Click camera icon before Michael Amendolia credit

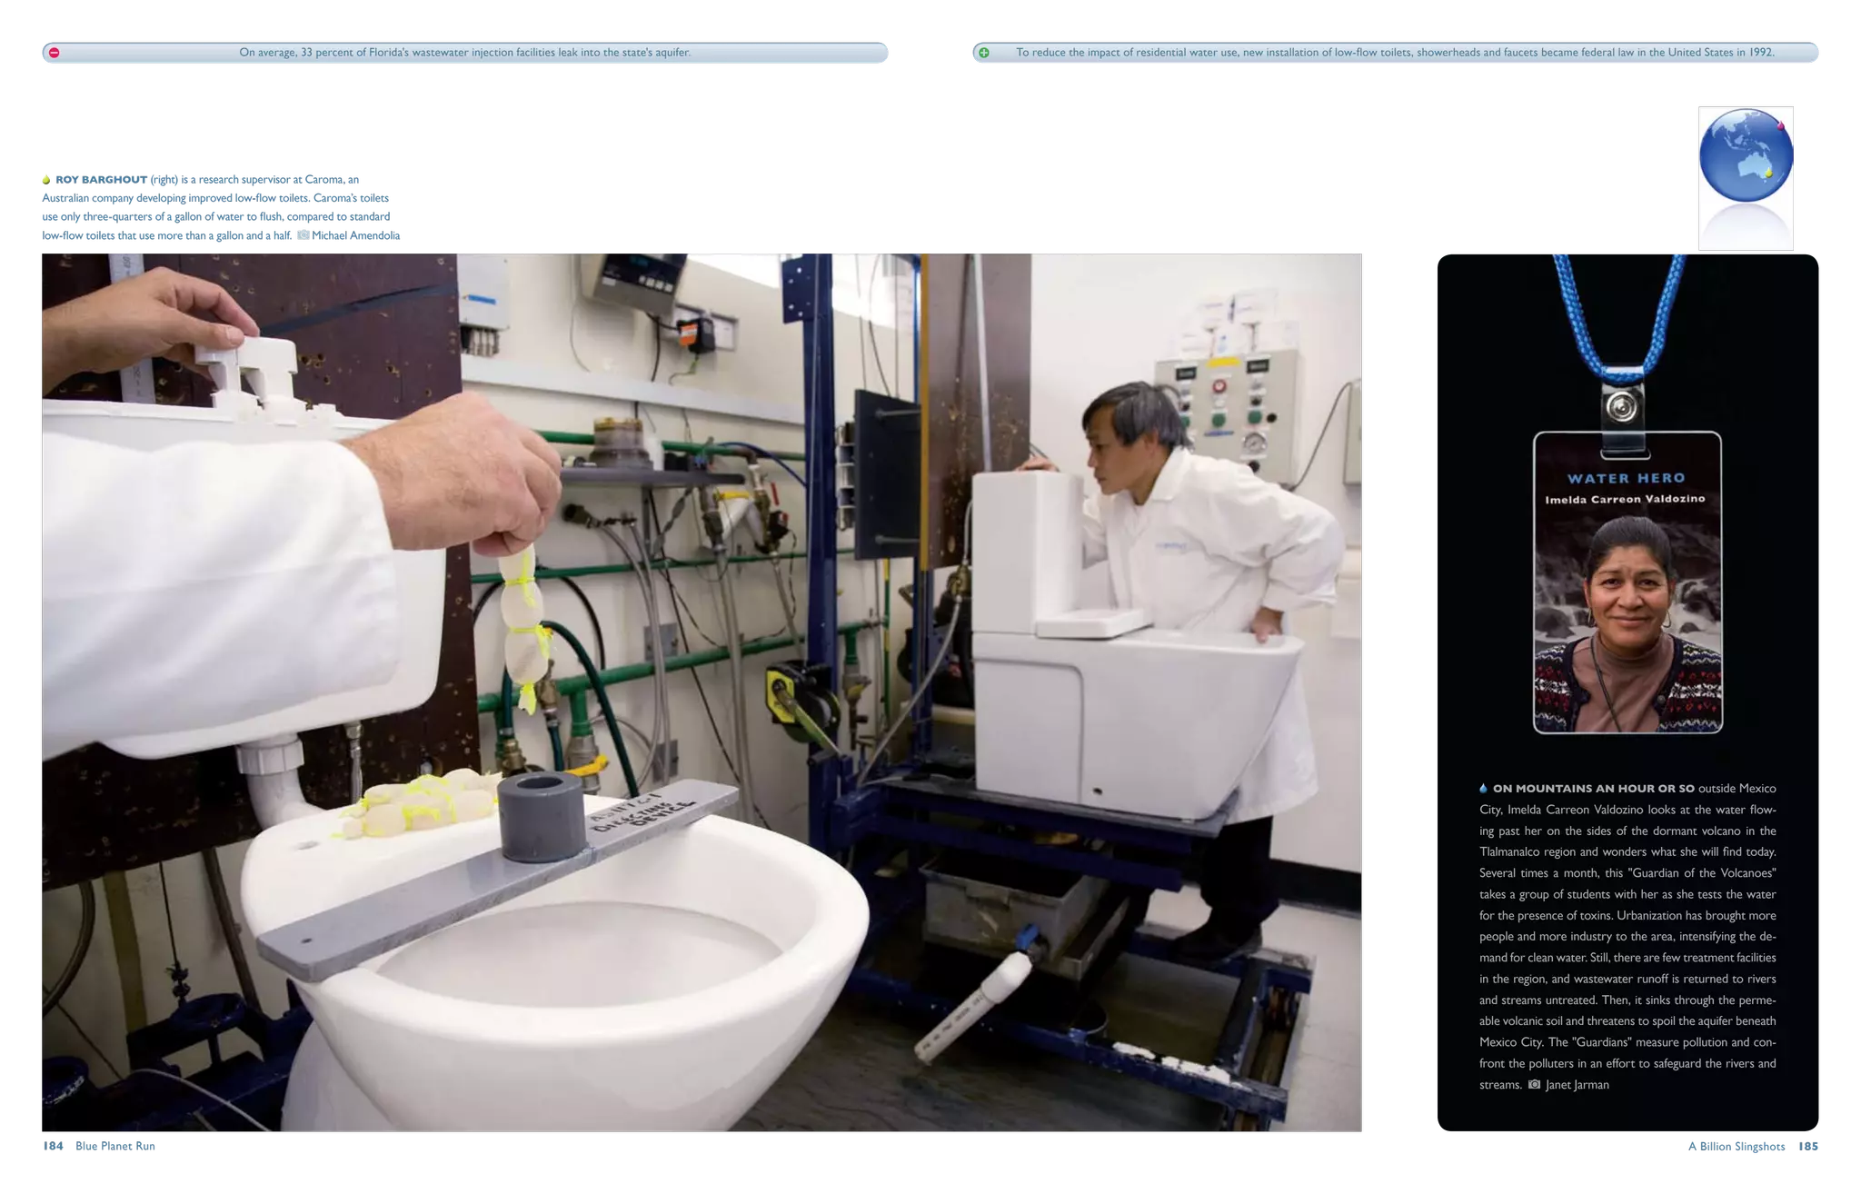click(304, 234)
